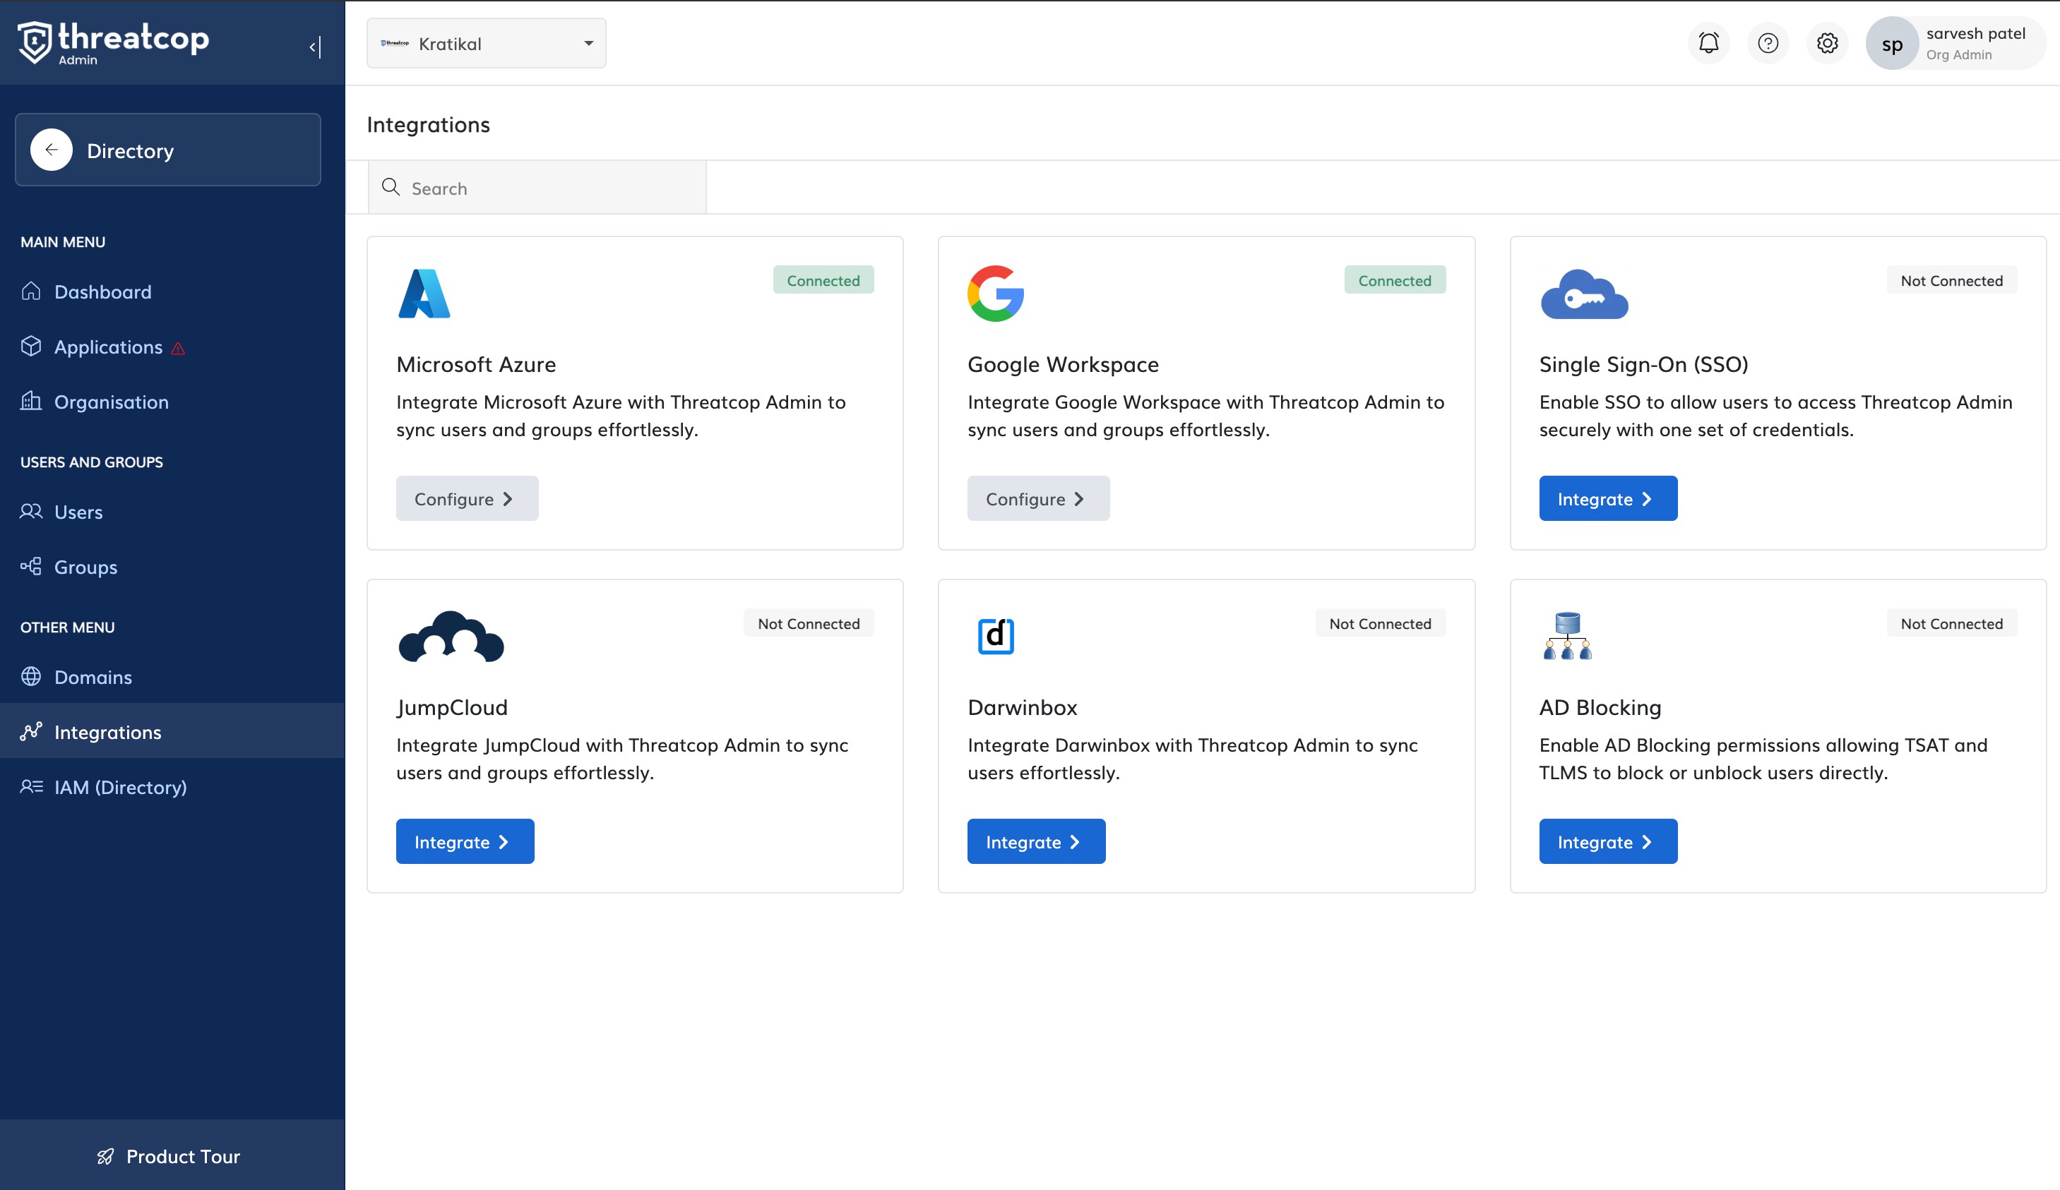
Task: Integrate Single Sign-On (SSO)
Action: [x=1608, y=498]
